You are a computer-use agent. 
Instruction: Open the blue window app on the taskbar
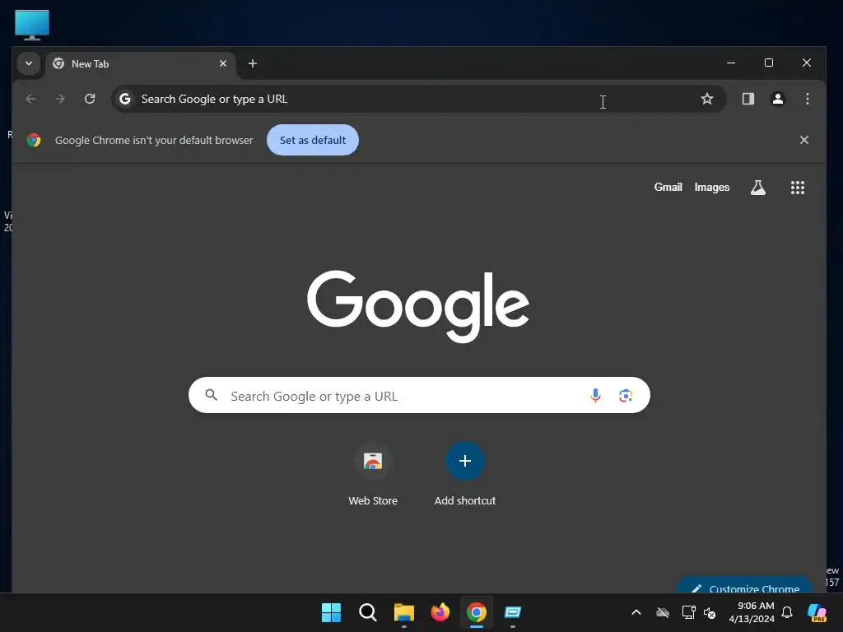tap(513, 612)
